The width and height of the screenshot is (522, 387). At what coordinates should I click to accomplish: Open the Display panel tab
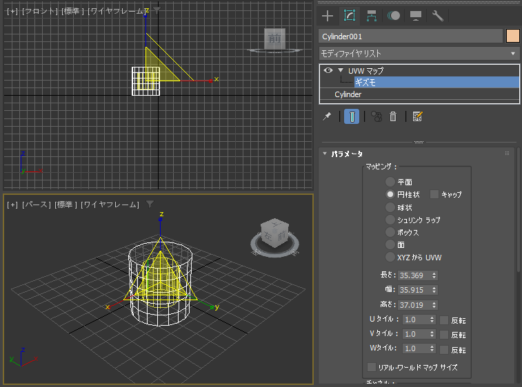(416, 16)
